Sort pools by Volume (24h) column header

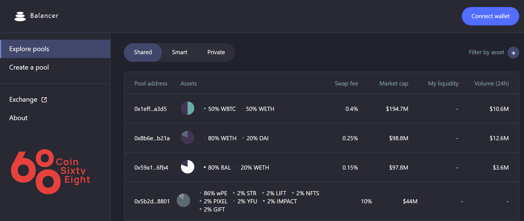click(491, 84)
